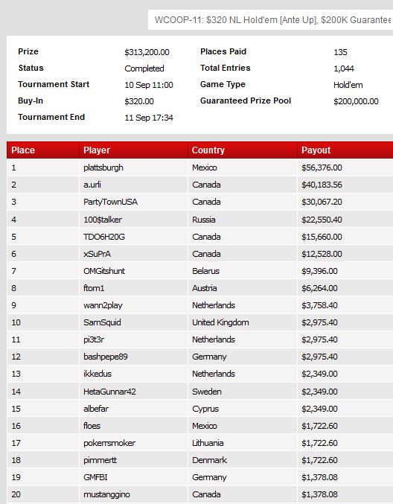Click the Payout column header
The height and width of the screenshot is (504, 393).
tap(345, 150)
